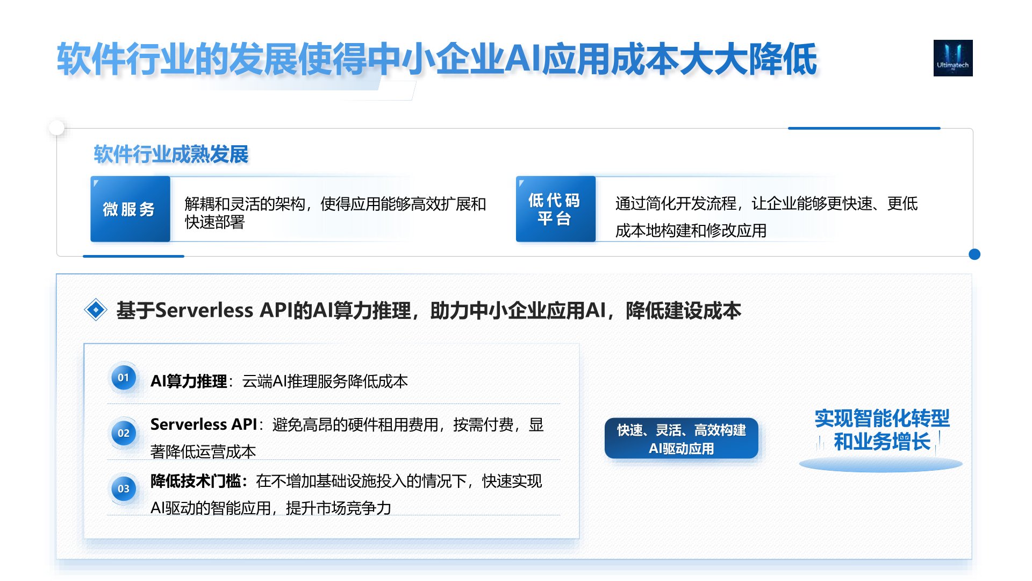Click the 02 numbered circle badge

coord(124,433)
